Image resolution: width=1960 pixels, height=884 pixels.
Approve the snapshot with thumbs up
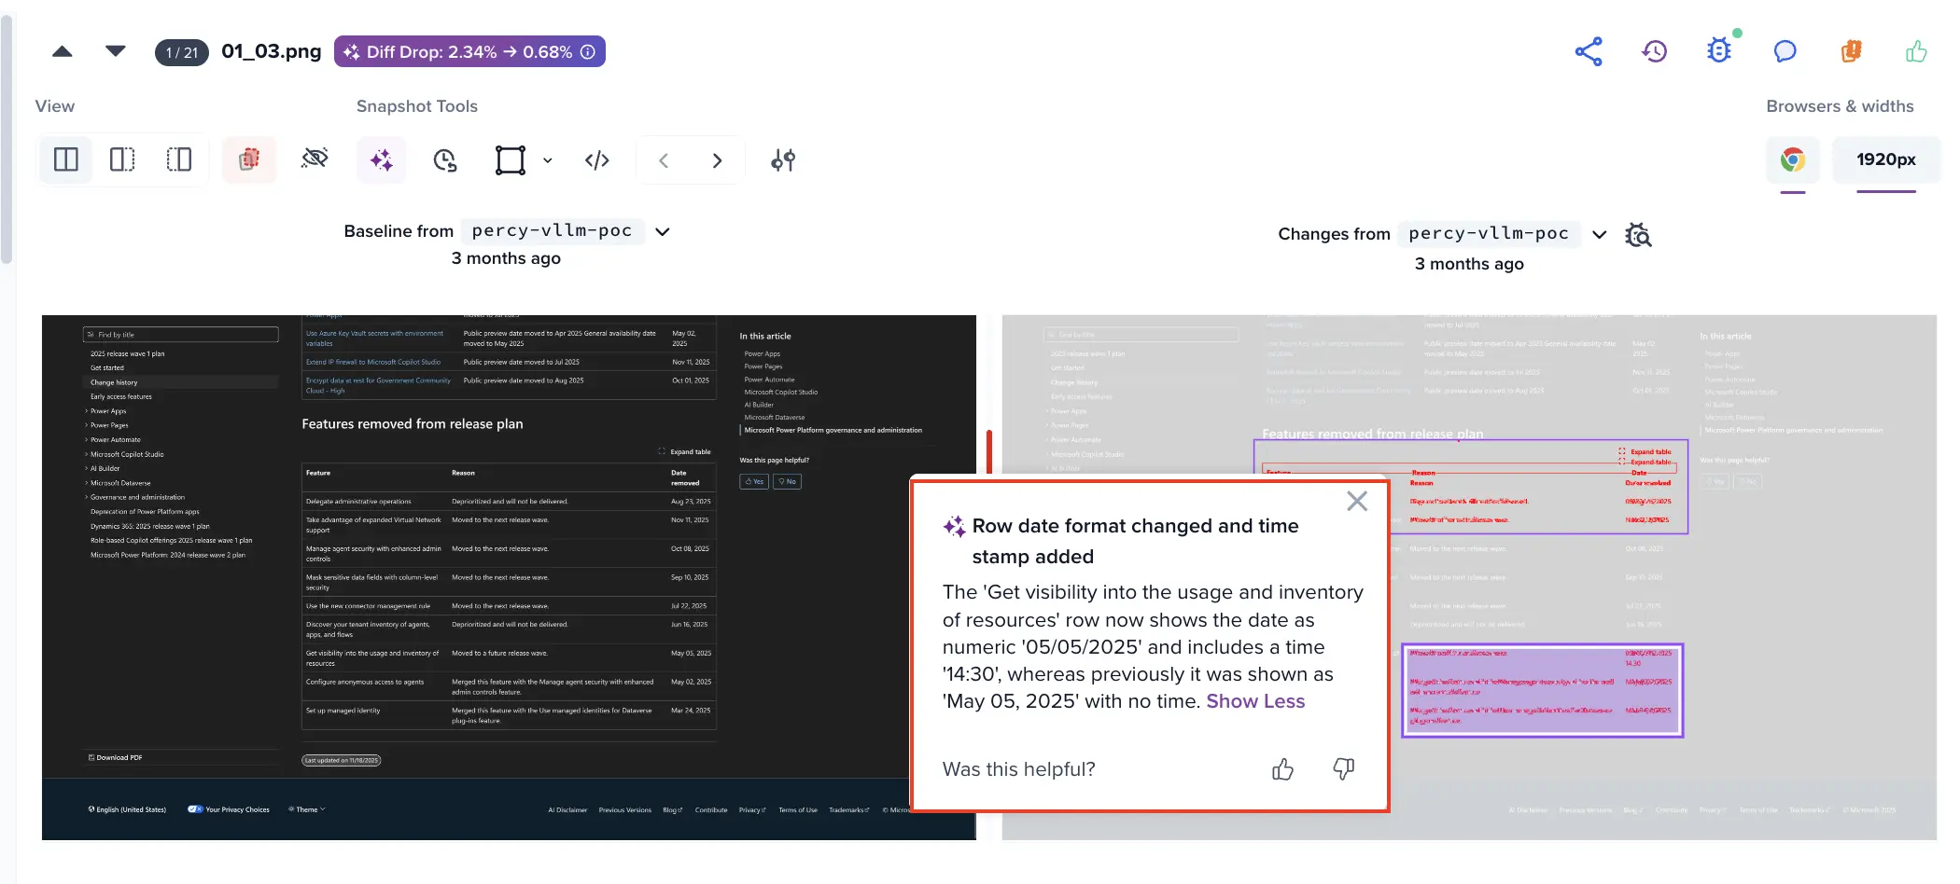(1915, 51)
